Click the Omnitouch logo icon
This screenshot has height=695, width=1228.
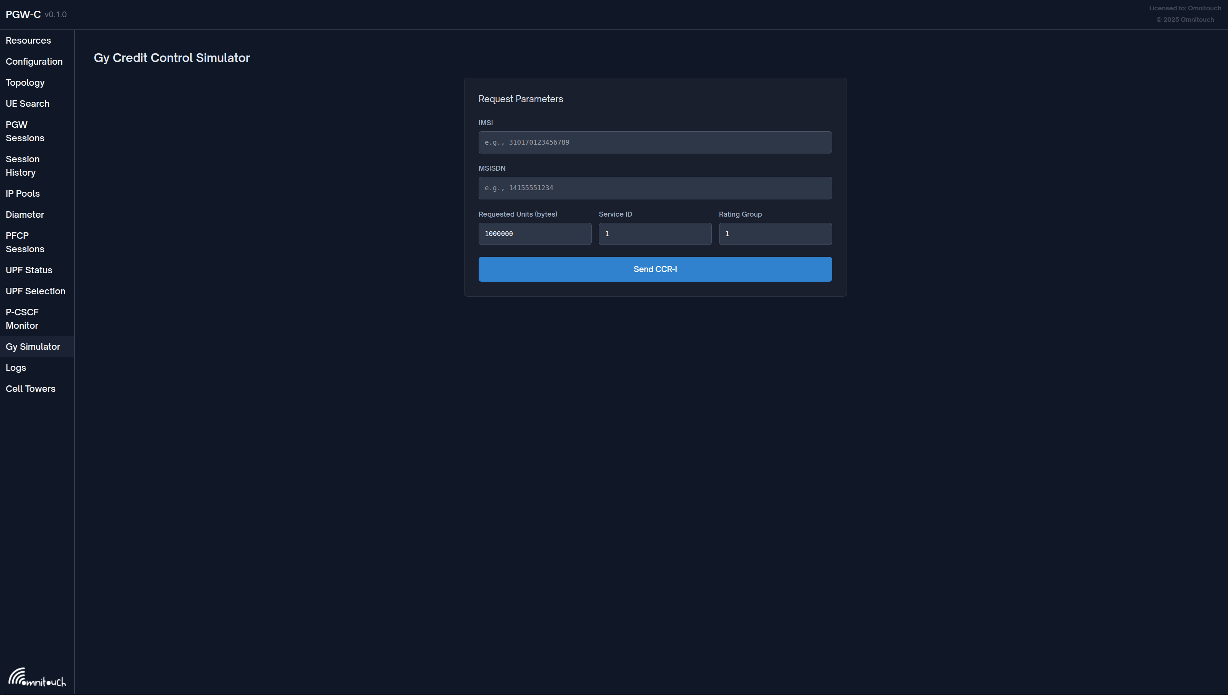pos(37,677)
